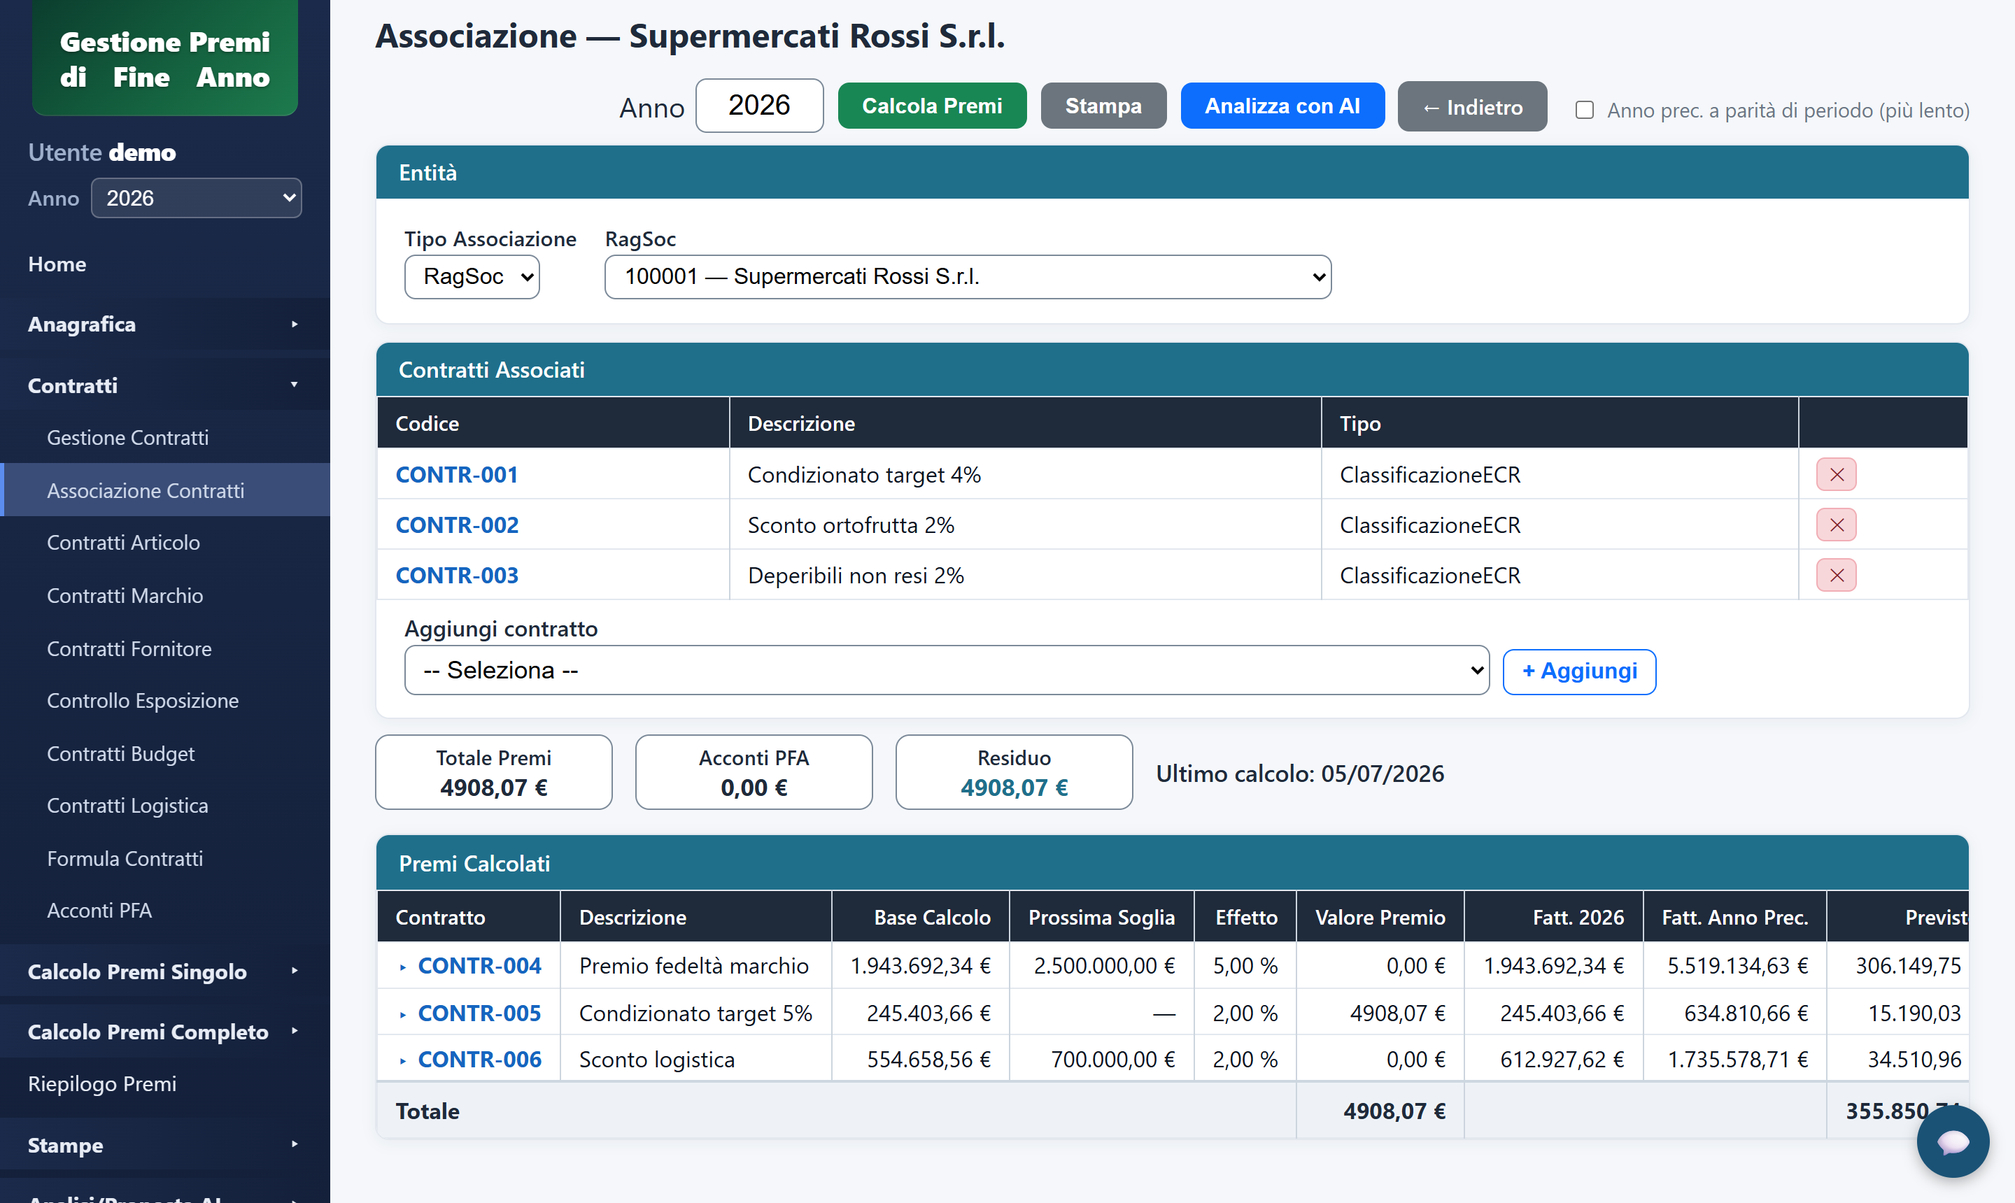Delete the CONTR-002 association via X icon

tap(1836, 525)
